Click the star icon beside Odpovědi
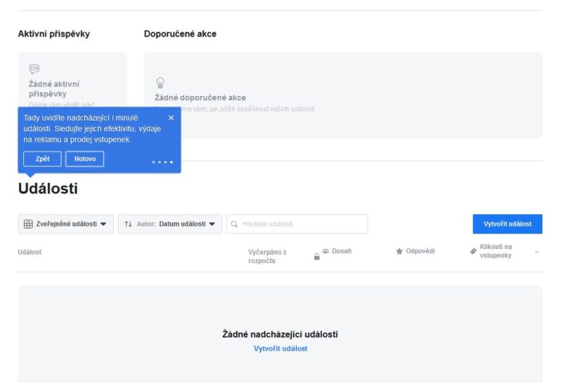The image size is (562, 383). click(x=399, y=251)
